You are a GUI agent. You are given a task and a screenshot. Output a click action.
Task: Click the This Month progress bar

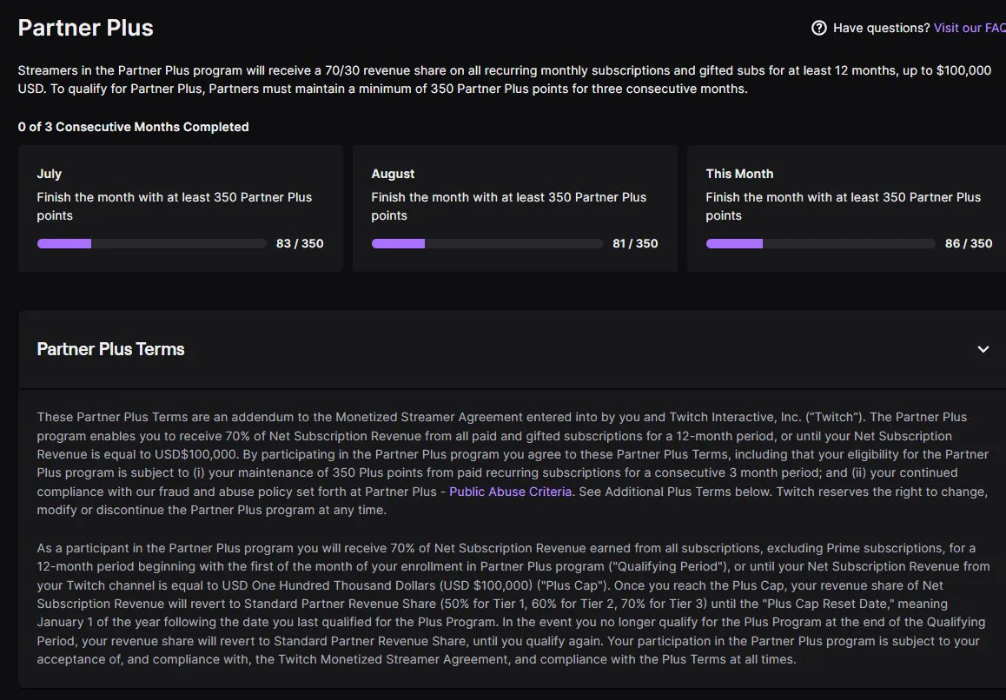tap(820, 244)
